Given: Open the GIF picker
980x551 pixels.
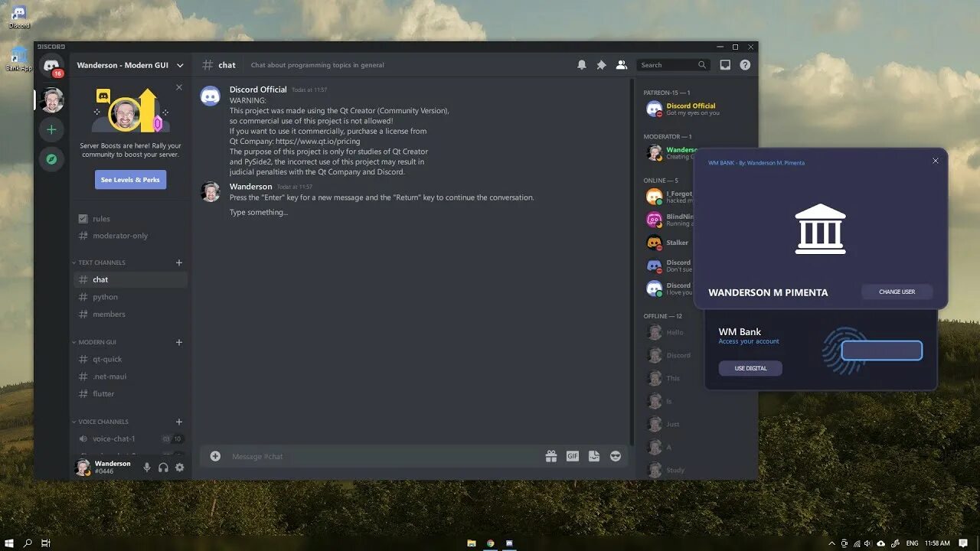Looking at the screenshot, I should [573, 456].
